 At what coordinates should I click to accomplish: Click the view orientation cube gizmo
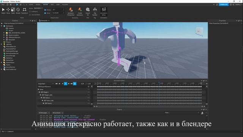tap(199, 32)
